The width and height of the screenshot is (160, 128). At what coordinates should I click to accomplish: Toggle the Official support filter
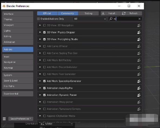(47, 13)
